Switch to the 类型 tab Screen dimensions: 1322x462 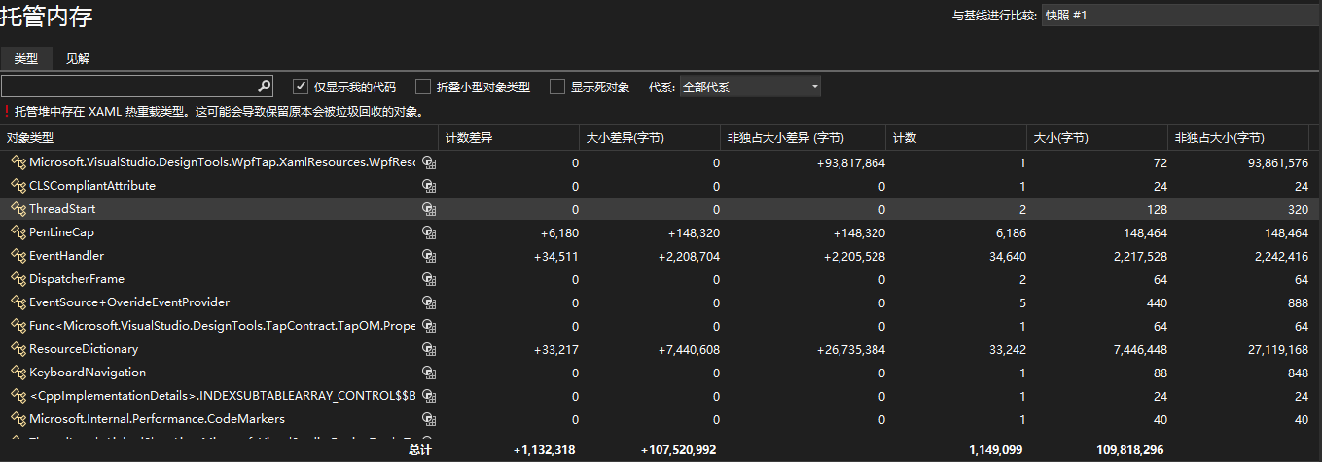tap(26, 58)
